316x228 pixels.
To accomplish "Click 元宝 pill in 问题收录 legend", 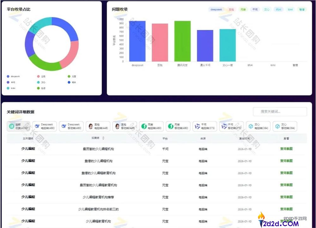I will point(243,9).
